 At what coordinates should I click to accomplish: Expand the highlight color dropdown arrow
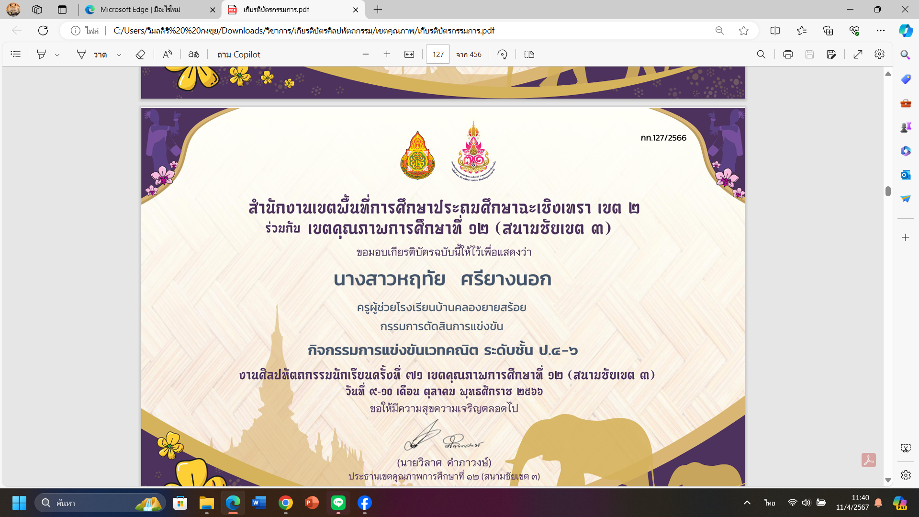click(x=57, y=55)
